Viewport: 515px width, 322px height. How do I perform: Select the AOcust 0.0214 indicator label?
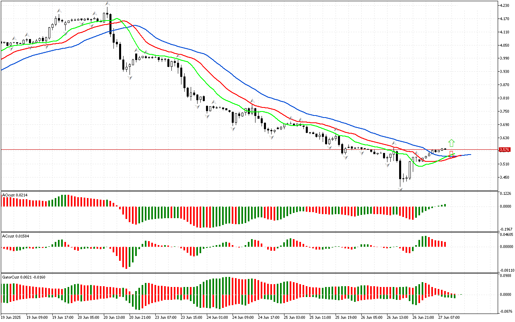click(15, 195)
